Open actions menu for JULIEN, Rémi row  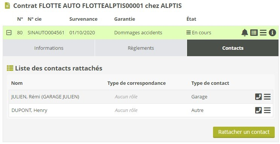pos(267,97)
